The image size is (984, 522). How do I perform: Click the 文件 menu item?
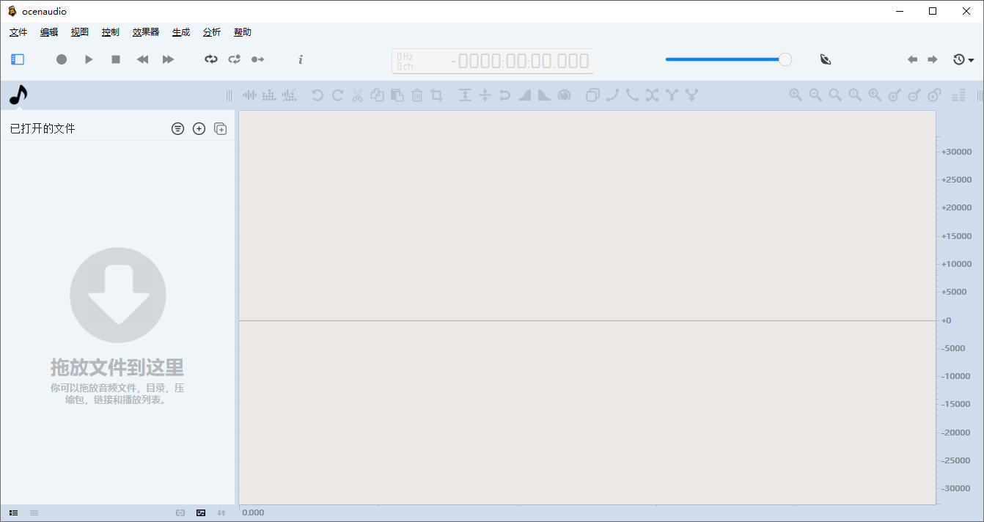(18, 32)
